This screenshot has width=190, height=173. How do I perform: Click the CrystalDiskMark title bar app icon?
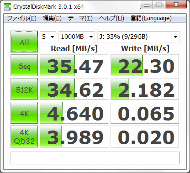click(7, 6)
